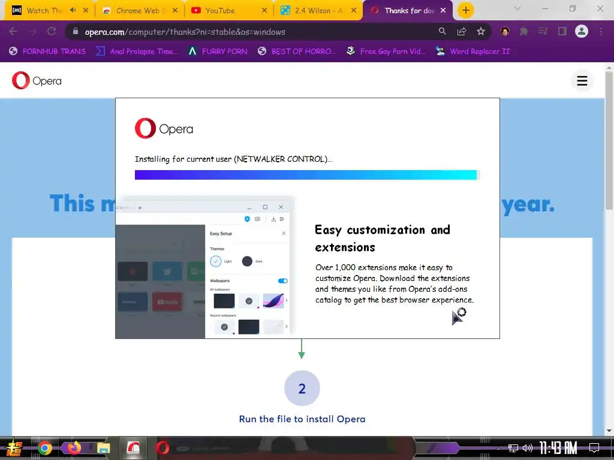Open the media control icon
This screenshot has height=460, width=614.
pyautogui.click(x=543, y=31)
